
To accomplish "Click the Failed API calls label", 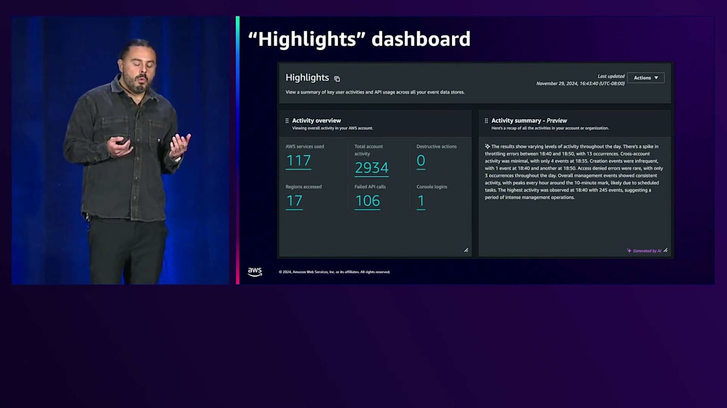I will [x=370, y=187].
